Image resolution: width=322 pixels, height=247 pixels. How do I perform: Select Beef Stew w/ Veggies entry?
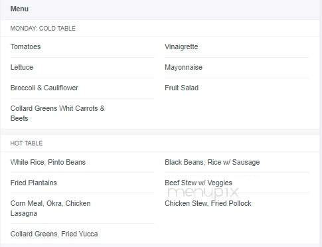click(x=199, y=183)
